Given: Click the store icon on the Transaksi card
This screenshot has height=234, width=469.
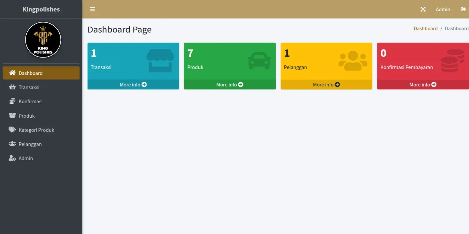Looking at the screenshot, I should pyautogui.click(x=160, y=60).
